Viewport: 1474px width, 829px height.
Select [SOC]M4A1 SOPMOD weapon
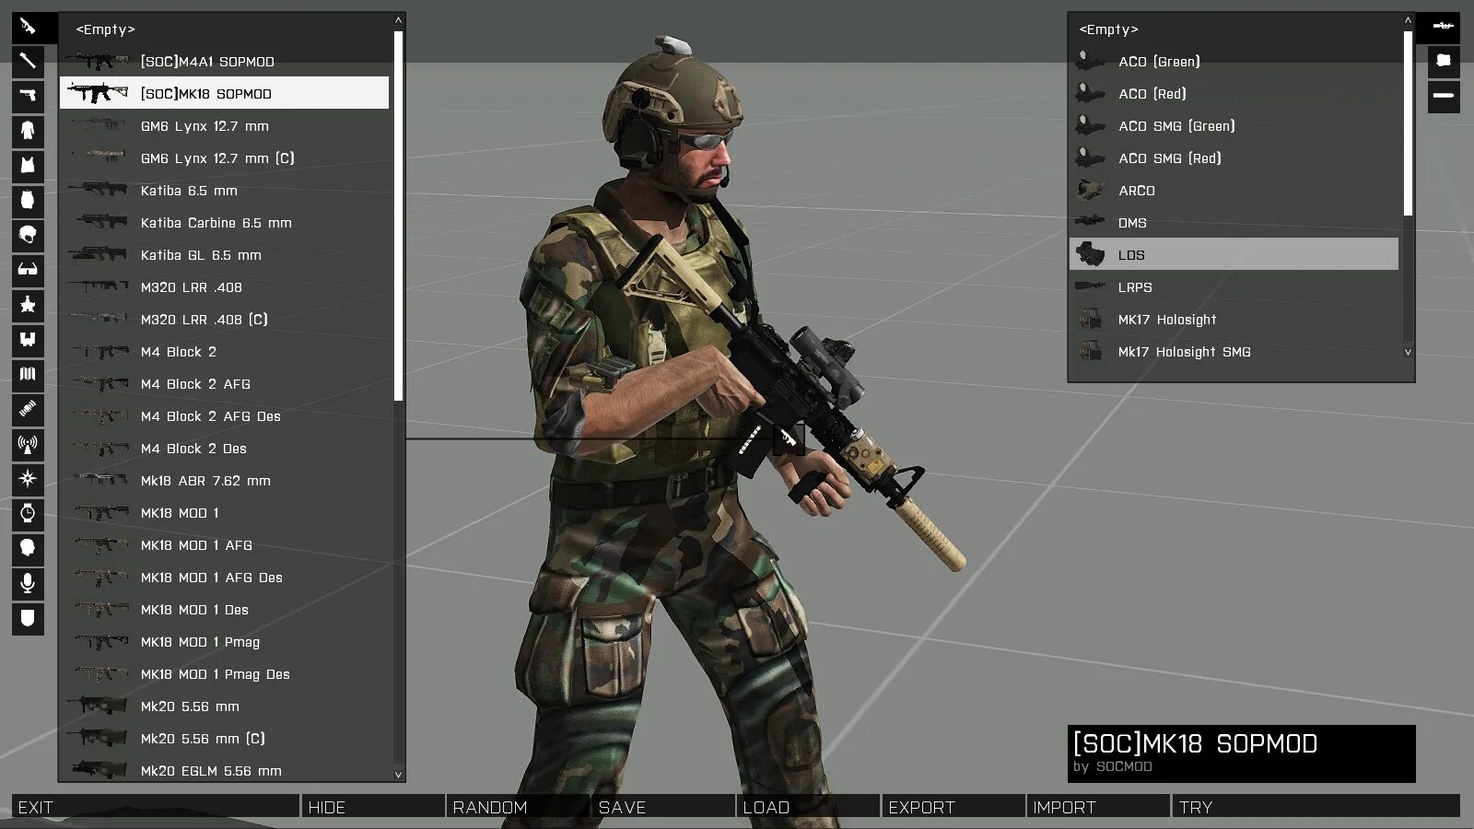(225, 62)
